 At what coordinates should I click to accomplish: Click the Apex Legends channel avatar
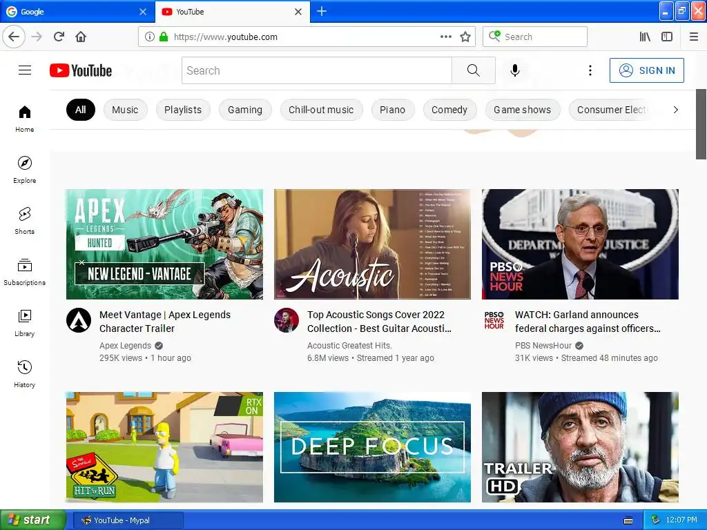79,320
